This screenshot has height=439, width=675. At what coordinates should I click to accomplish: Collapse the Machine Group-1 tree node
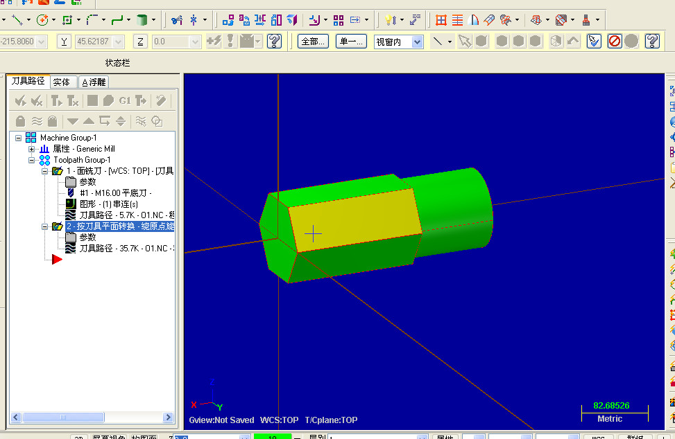tap(18, 138)
